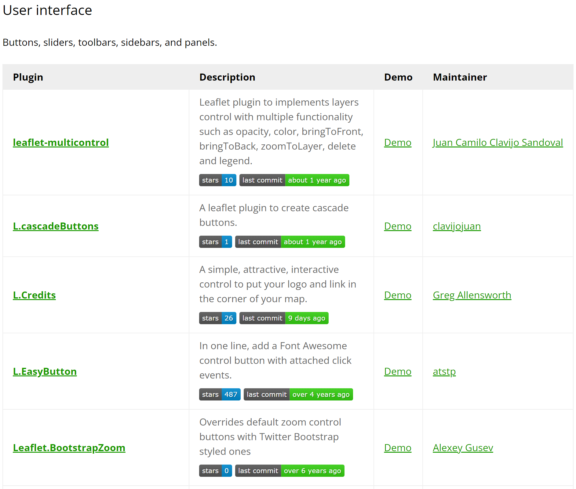Click the stars 487 badge

point(220,394)
